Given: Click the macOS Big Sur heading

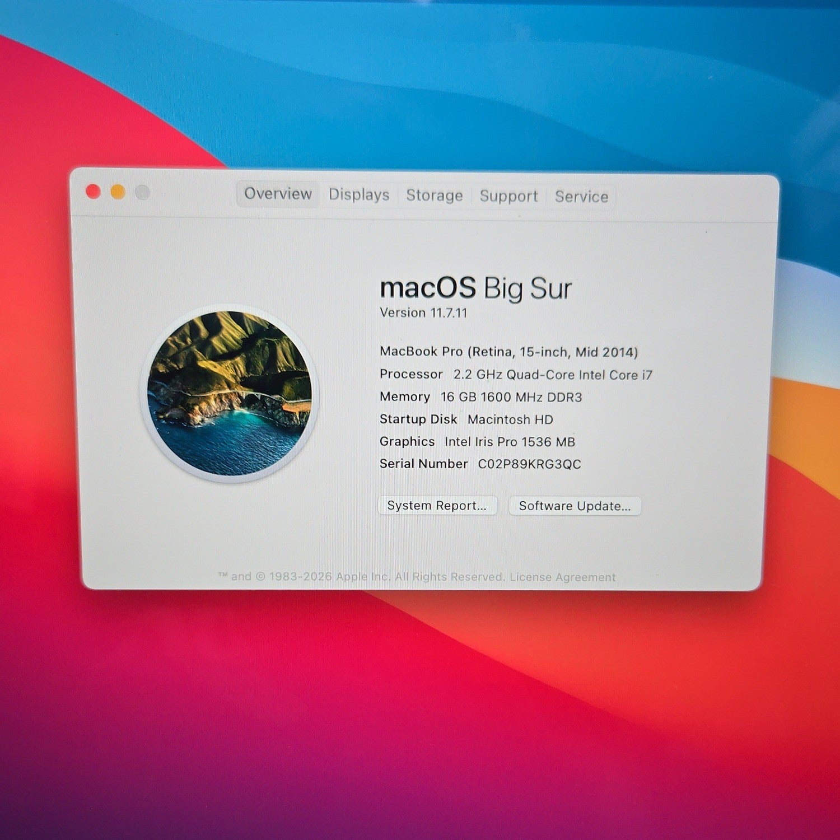Looking at the screenshot, I should tap(475, 288).
